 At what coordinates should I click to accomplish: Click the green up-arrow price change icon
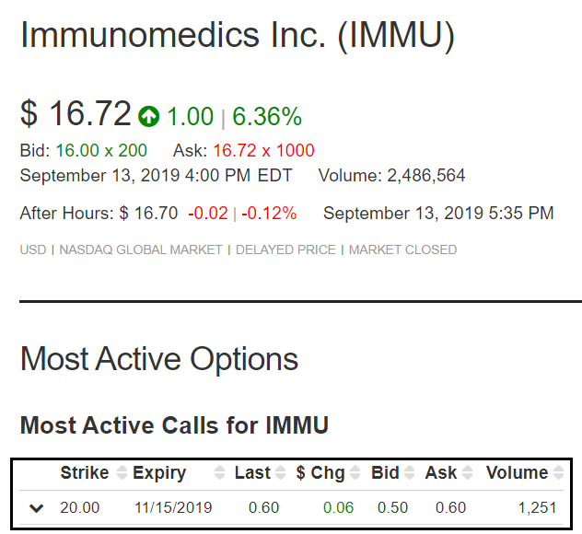click(149, 116)
